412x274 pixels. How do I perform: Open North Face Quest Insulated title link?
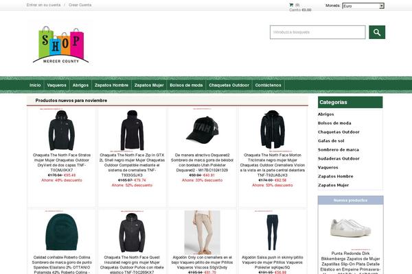[x=132, y=265]
